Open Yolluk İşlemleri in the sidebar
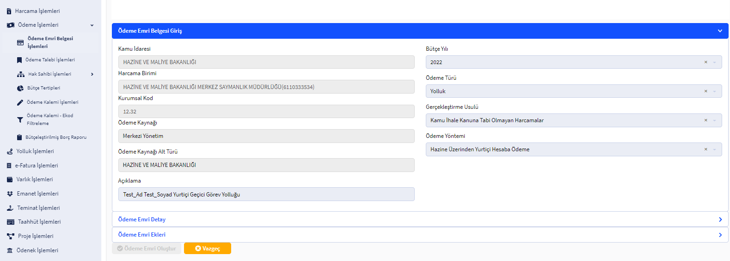This screenshot has width=730, height=261. pyautogui.click(x=35, y=151)
